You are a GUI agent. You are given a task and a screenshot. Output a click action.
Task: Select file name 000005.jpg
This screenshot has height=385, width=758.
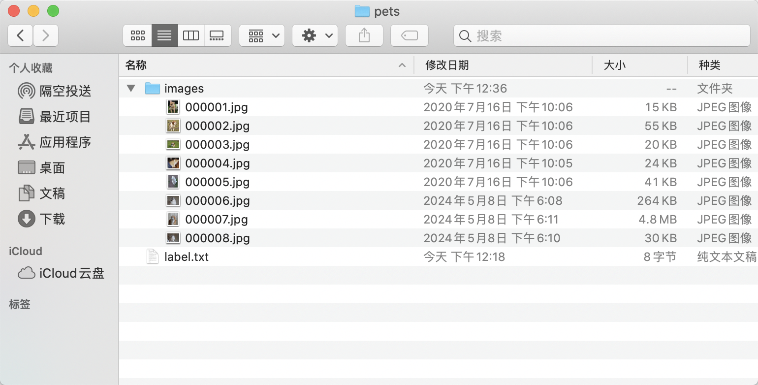click(x=218, y=182)
